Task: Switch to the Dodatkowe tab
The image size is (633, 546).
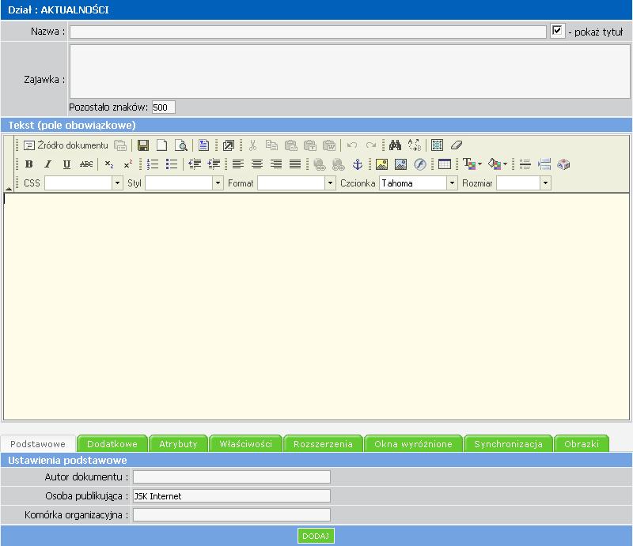Action: point(112,444)
